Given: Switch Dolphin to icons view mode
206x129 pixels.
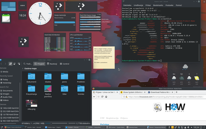Looking at the screenshot, I should [x=10, y=64].
